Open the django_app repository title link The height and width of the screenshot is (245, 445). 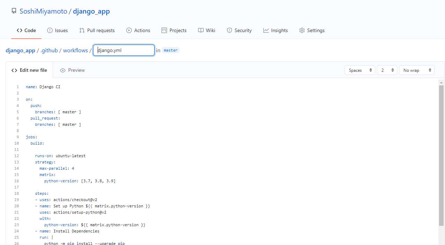pos(91,11)
